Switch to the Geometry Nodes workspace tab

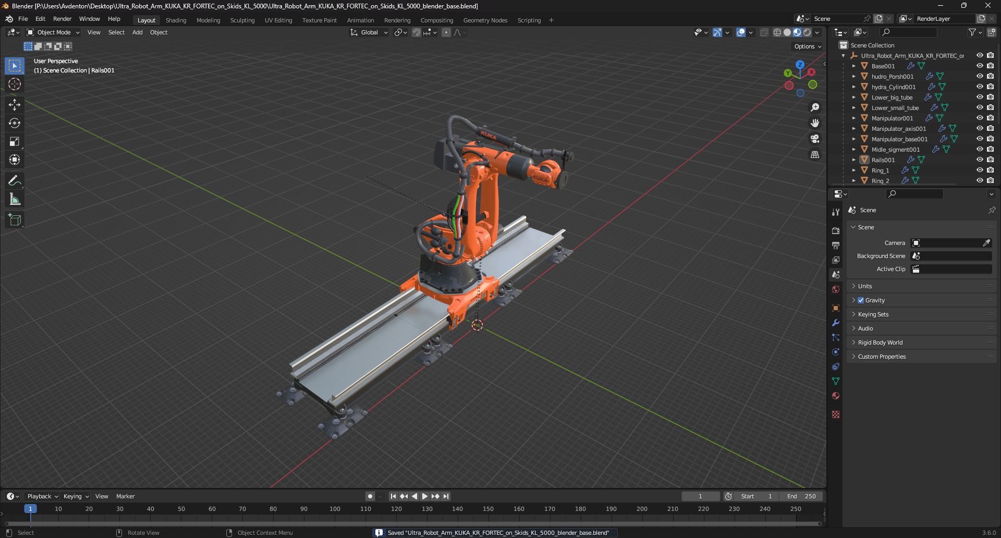point(485,20)
